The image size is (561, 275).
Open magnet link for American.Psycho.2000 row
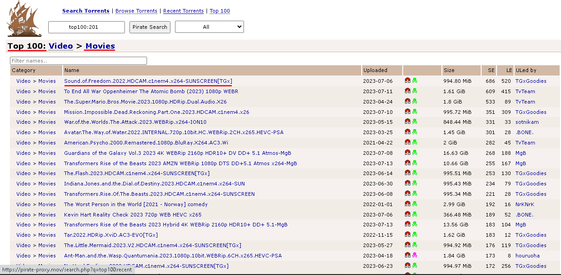[408, 142]
